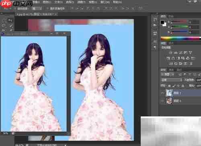Add an Invert adjustment layer
The height and width of the screenshot is (146, 201).
point(171,64)
